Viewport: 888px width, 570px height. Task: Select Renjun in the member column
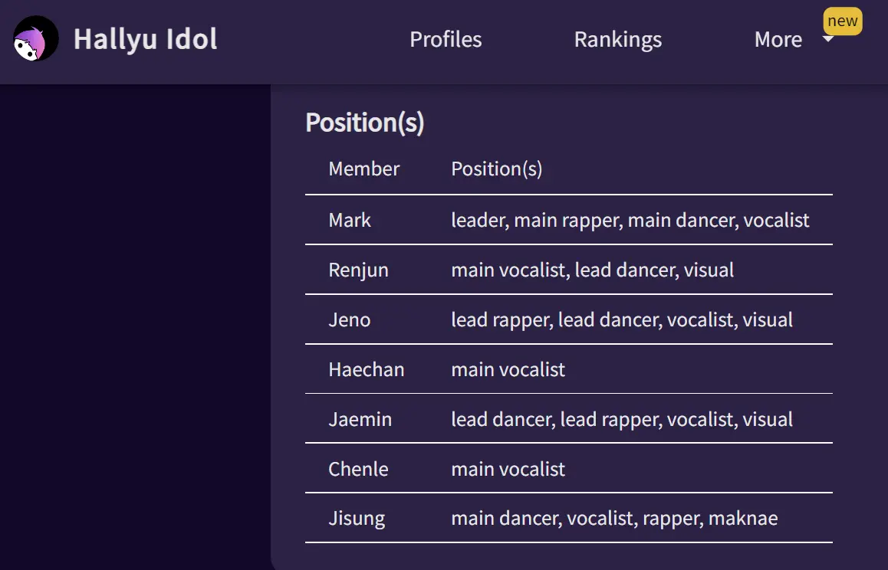(358, 270)
